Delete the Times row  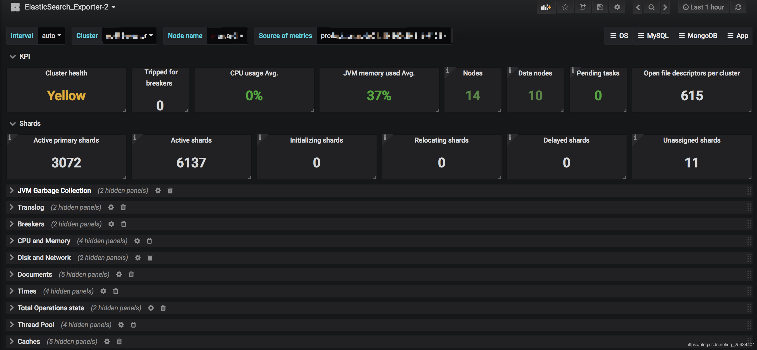(115, 291)
